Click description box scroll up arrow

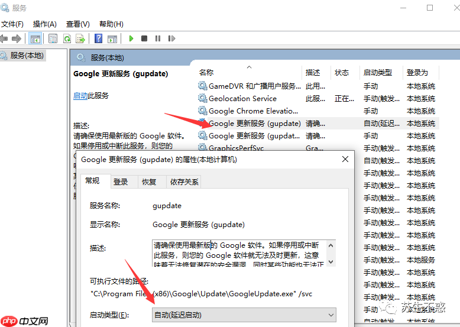pyautogui.click(x=331, y=245)
